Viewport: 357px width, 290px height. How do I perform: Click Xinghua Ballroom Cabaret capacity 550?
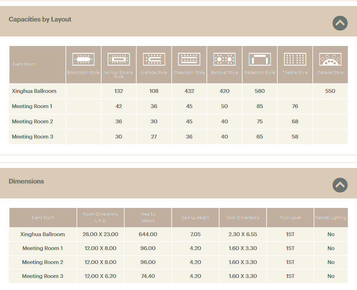pos(330,91)
